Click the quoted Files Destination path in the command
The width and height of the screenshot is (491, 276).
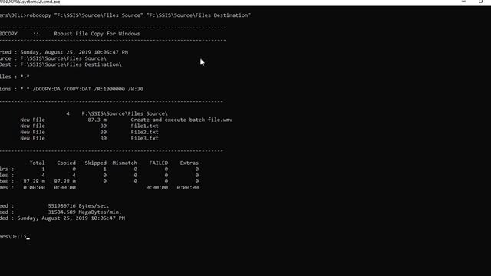pyautogui.click(x=199, y=15)
